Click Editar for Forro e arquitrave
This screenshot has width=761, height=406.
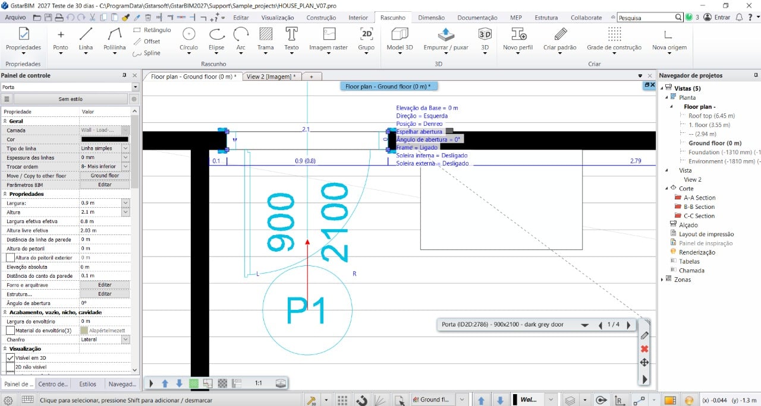click(x=105, y=285)
